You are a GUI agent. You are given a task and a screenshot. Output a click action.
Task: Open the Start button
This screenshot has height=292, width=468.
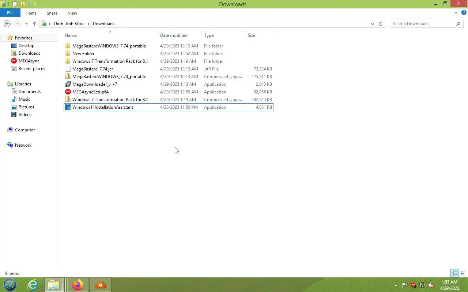tap(10, 285)
